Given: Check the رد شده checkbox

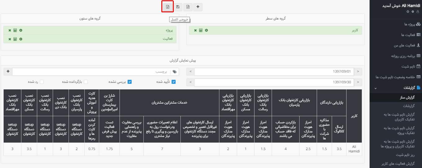Looking at the screenshot, I should (x=42, y=82).
